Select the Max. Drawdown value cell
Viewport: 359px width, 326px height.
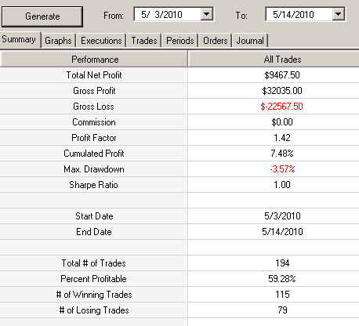point(274,169)
